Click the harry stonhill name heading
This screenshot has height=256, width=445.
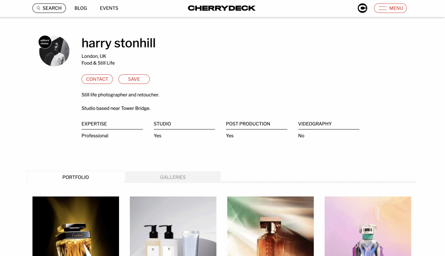(118, 43)
